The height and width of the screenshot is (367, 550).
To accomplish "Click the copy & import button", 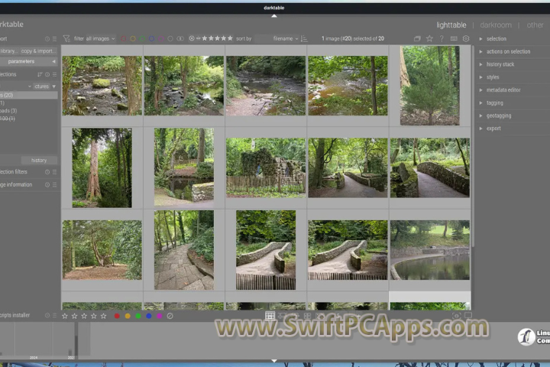I will 38,51.
